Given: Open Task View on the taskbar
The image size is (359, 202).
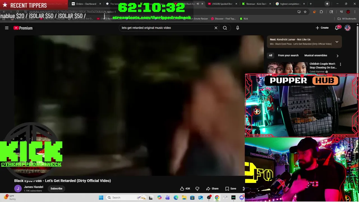Looking at the screenshot, I should pos(151,198).
